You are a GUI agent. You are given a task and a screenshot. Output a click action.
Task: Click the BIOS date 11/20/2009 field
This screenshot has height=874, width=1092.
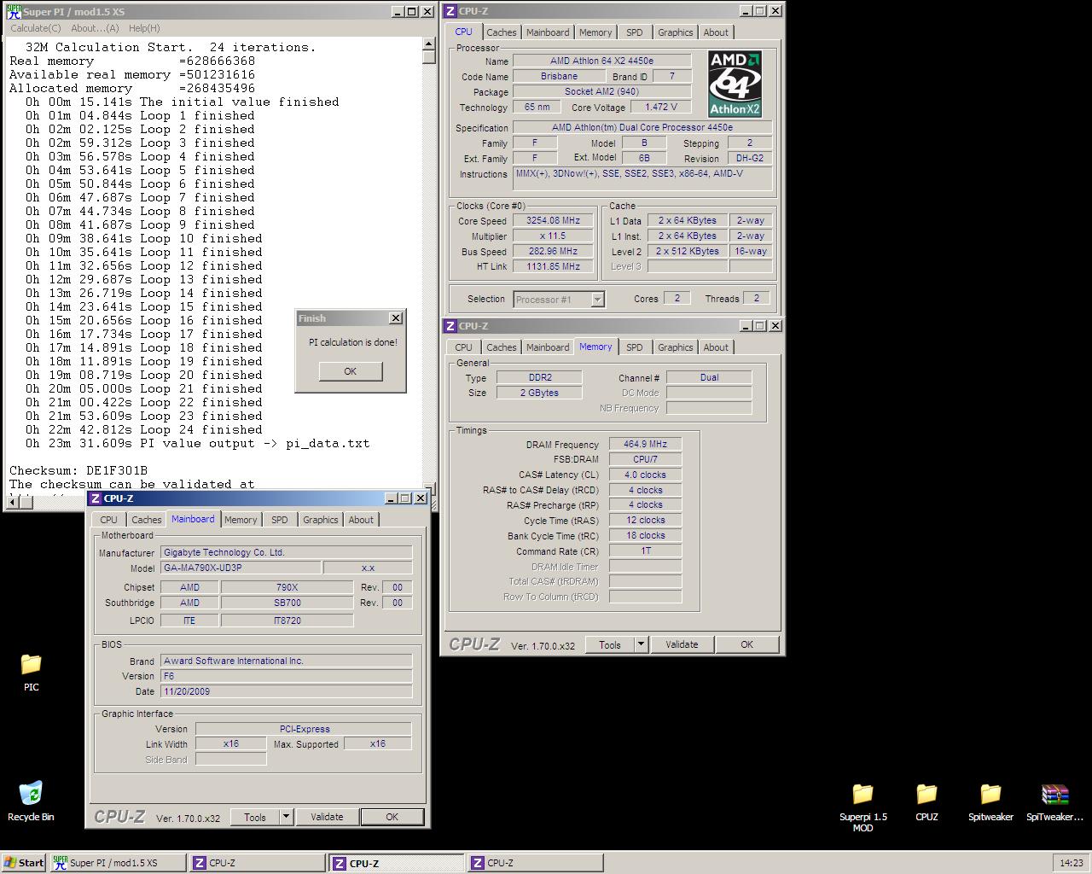click(287, 691)
